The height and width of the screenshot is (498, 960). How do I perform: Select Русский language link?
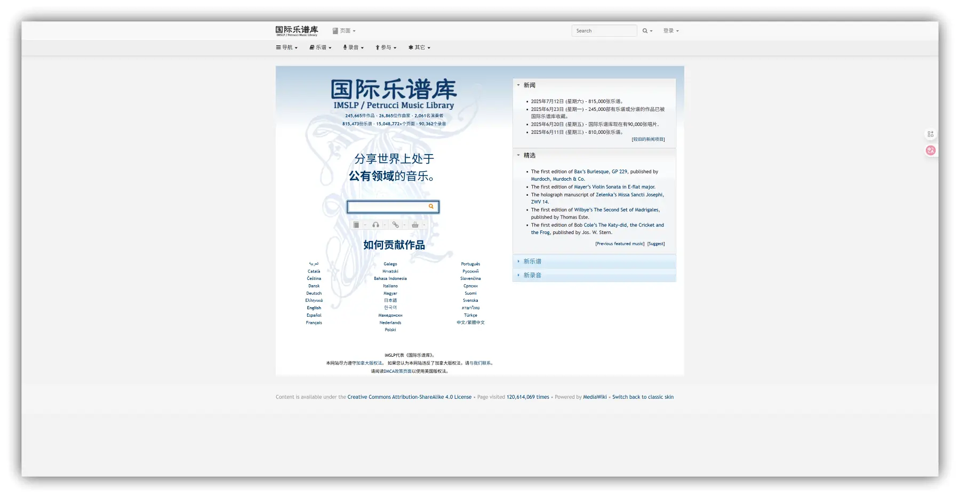470,271
